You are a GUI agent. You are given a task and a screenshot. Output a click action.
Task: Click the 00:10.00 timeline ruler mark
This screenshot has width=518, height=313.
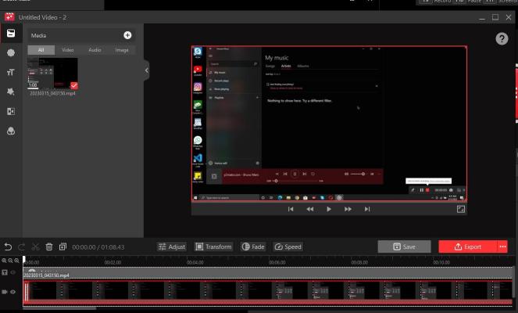(x=441, y=262)
